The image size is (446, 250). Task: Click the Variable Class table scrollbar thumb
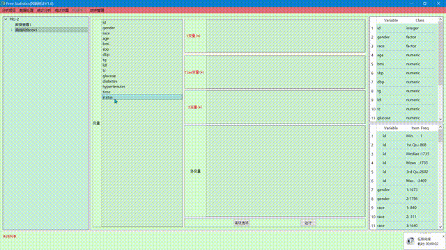tap(440, 45)
